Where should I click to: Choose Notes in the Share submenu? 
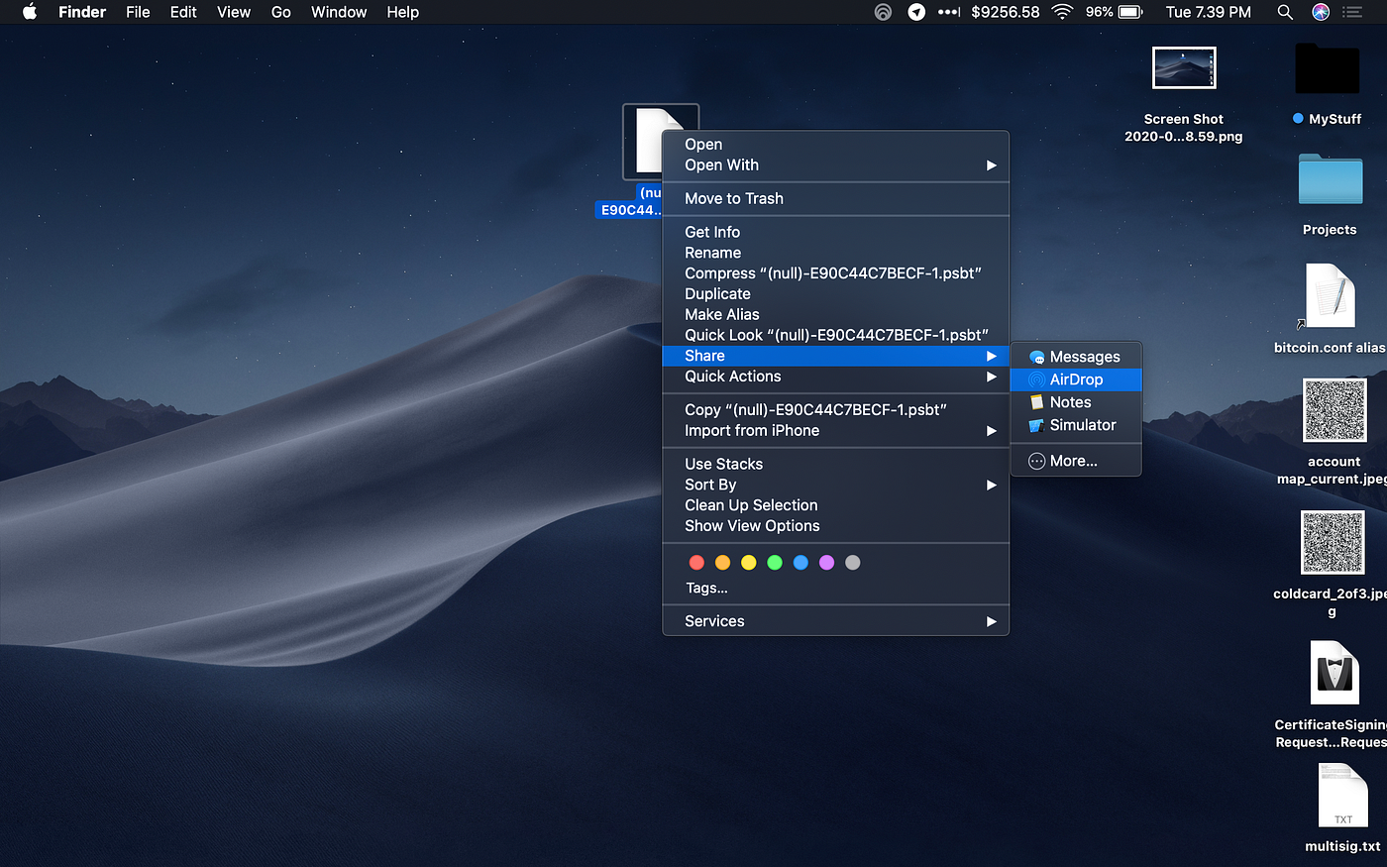pyautogui.click(x=1076, y=402)
